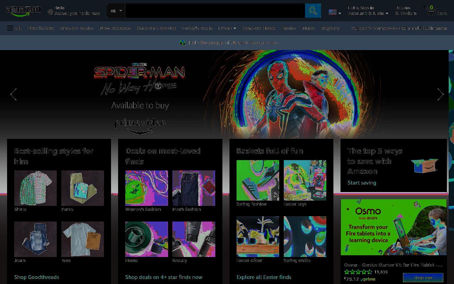Screen dimensions: 454x284
Task: Click the search magnifier button
Action: point(313,11)
